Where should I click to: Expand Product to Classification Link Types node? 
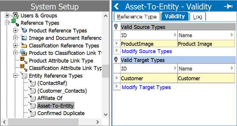[15, 53]
